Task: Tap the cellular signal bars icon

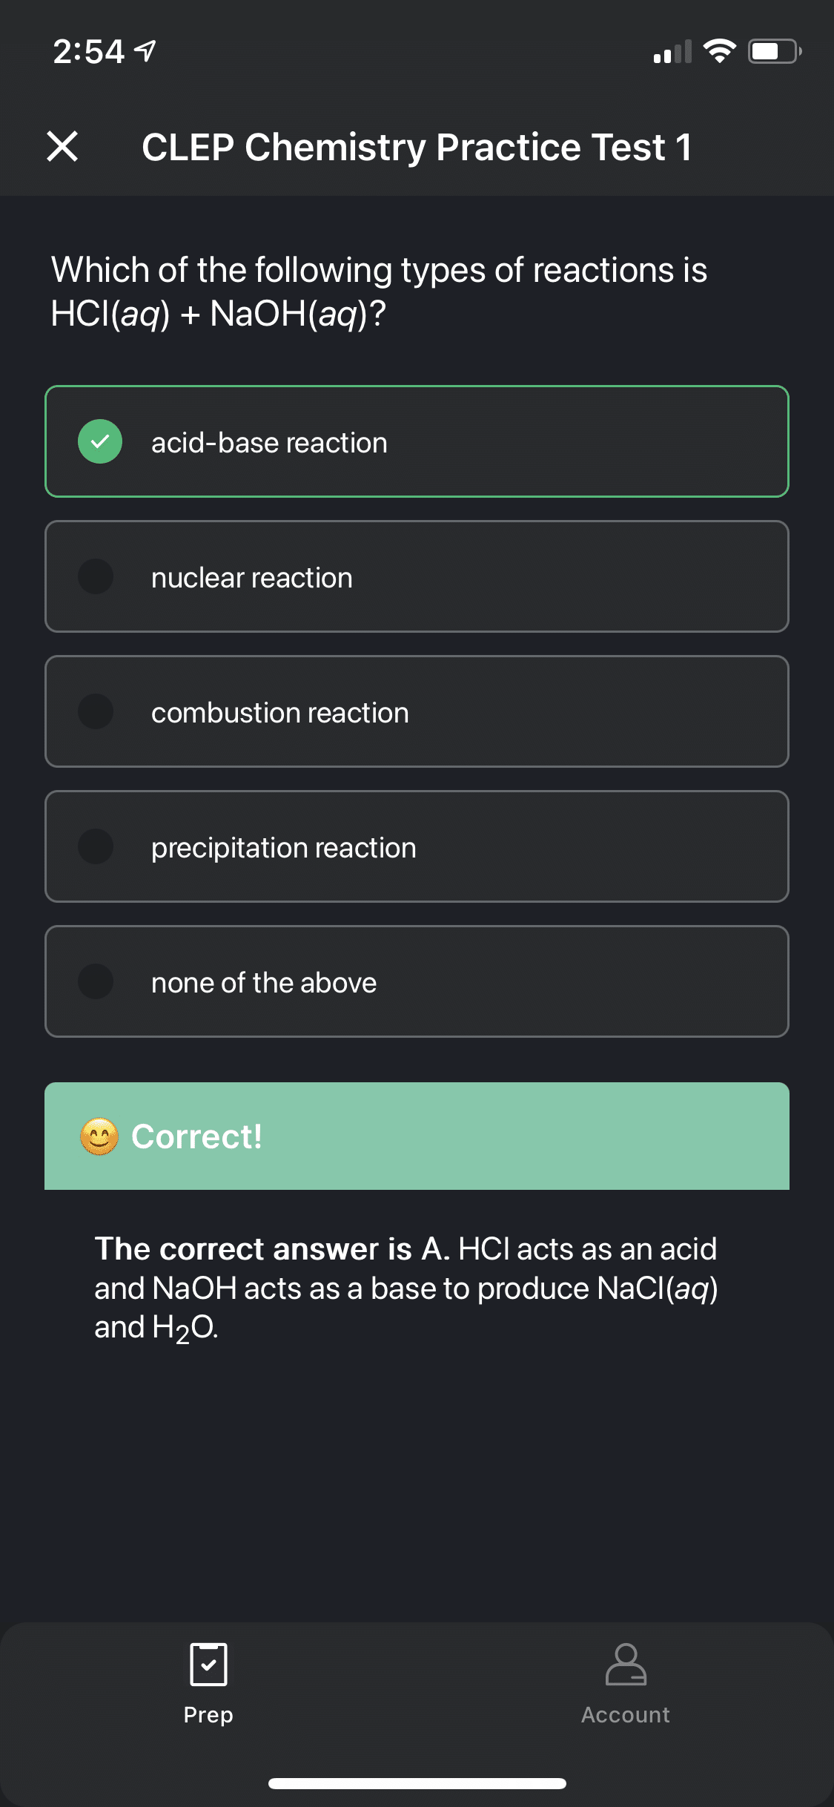Action: point(672,51)
